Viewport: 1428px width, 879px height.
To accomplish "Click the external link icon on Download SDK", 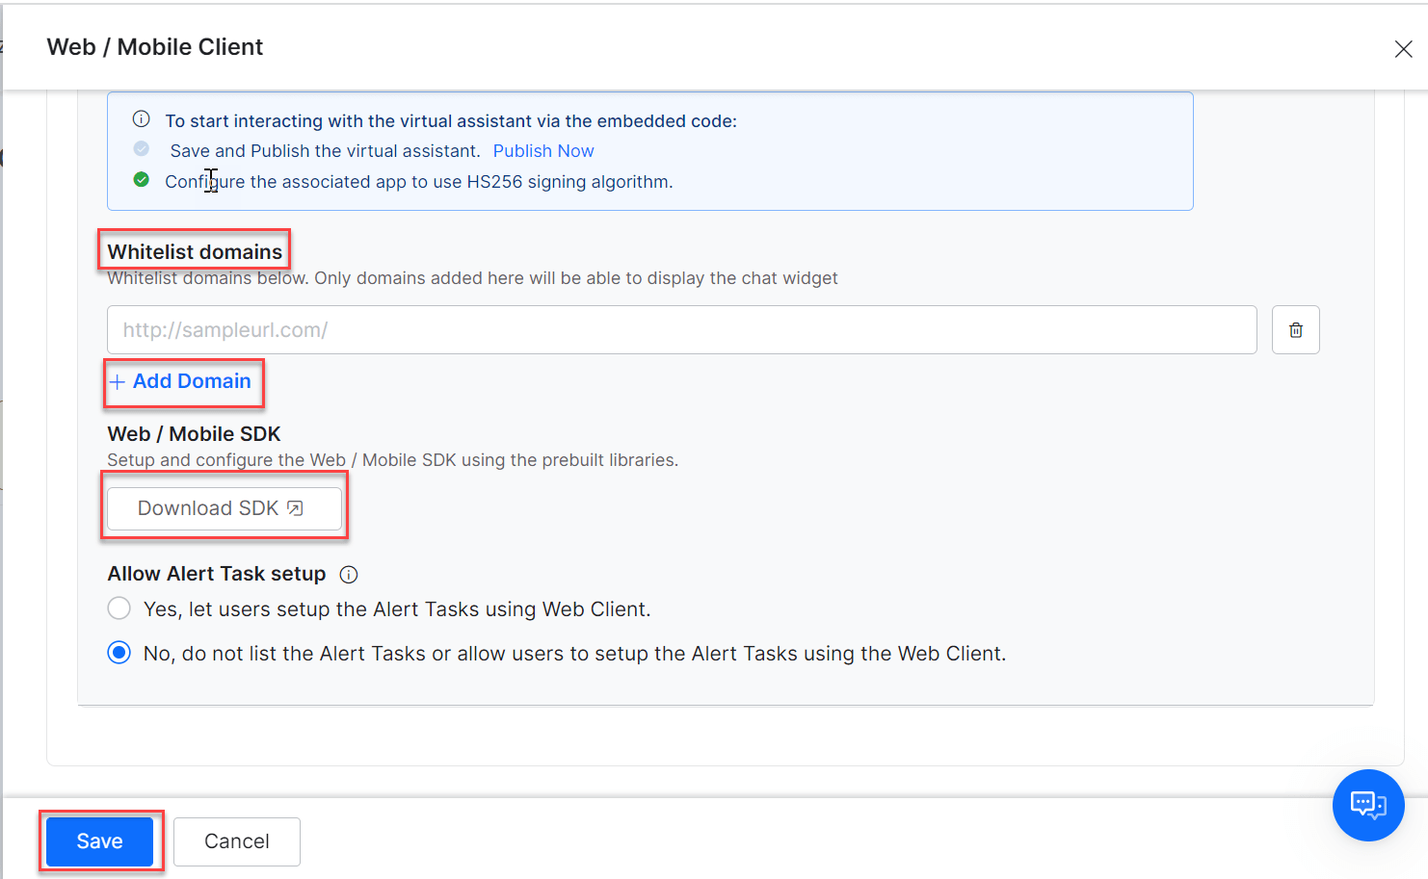I will [x=295, y=508].
